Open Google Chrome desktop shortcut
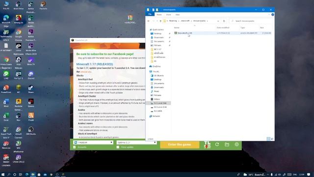 click(19, 35)
